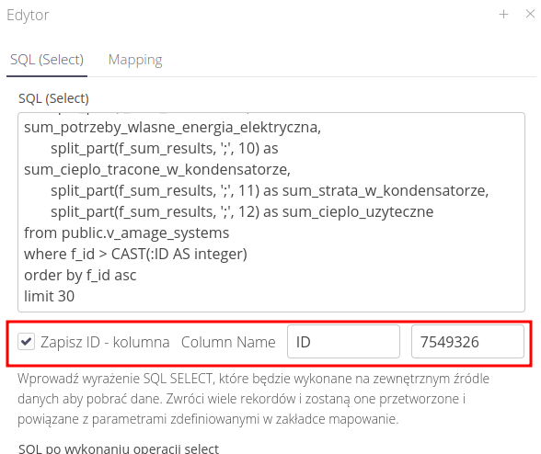Select the SQL (Select) tab
The height and width of the screenshot is (454, 541).
[47, 60]
